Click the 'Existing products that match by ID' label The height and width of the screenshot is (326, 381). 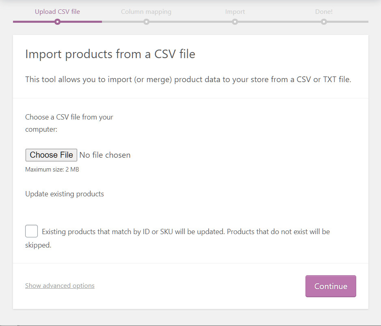click(x=185, y=232)
